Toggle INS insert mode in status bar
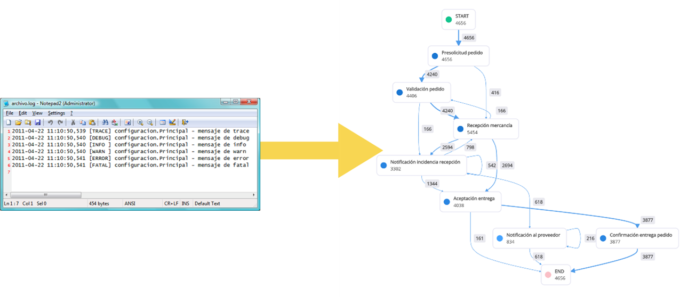The image size is (696, 297). coord(185,203)
